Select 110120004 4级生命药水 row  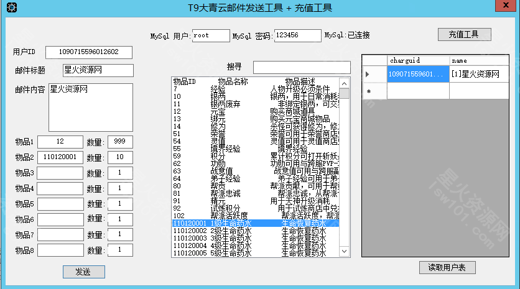pyautogui.click(x=256, y=245)
